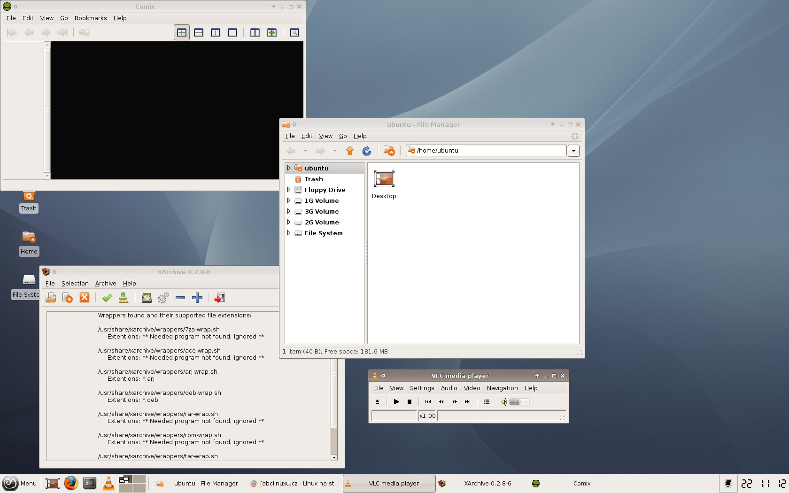Select the Desktop folder thumbnail
Screen dimensions: 789x493
[x=384, y=179]
